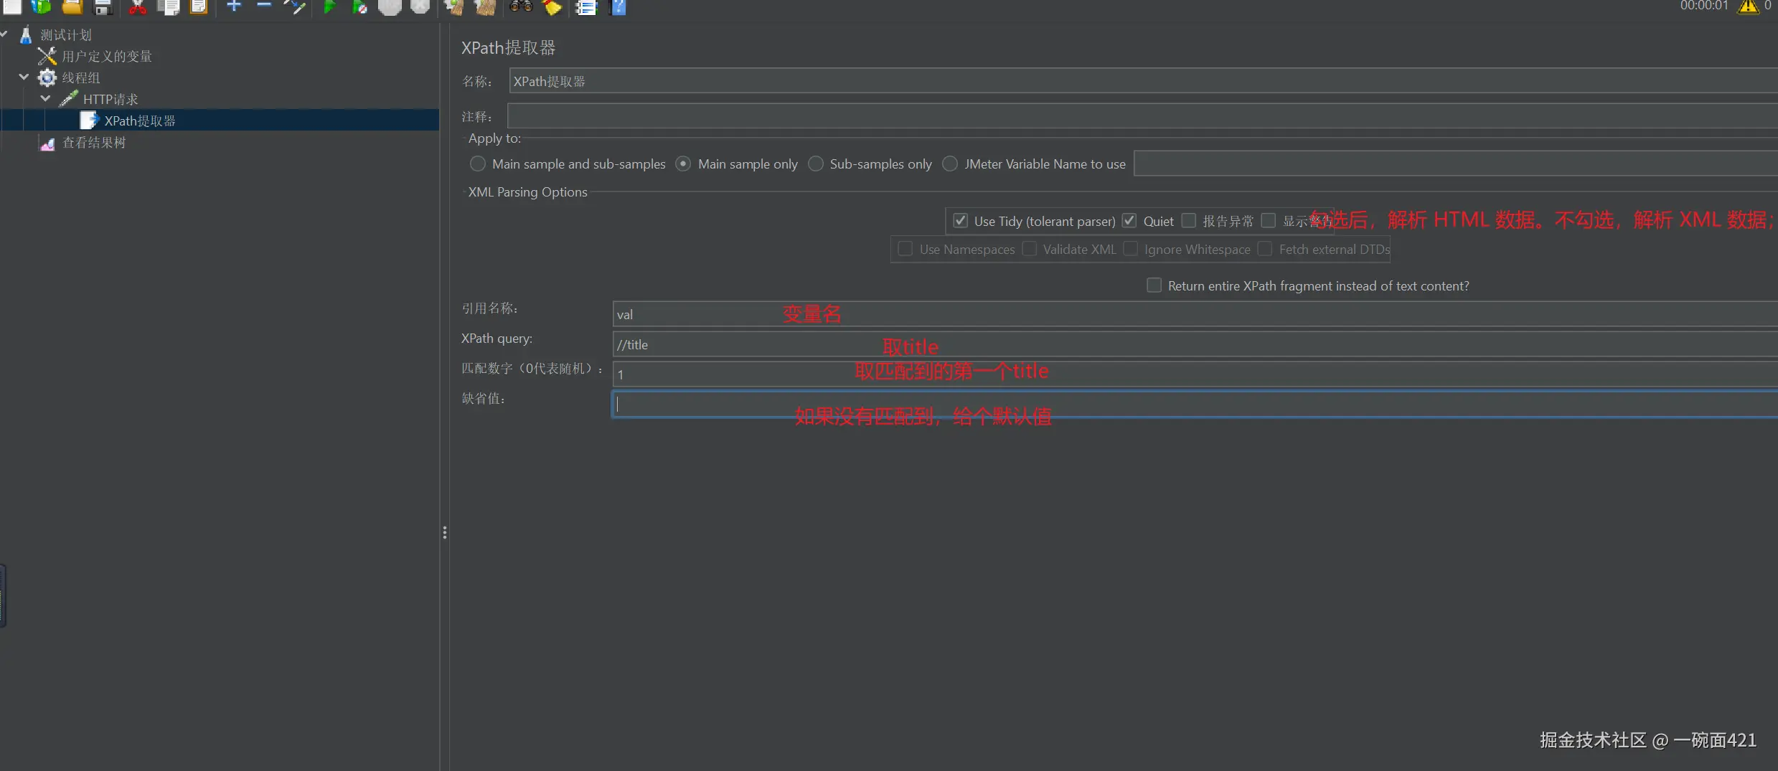This screenshot has height=771, width=1778.
Task: Open Search with the binoculars icon
Action: (521, 6)
